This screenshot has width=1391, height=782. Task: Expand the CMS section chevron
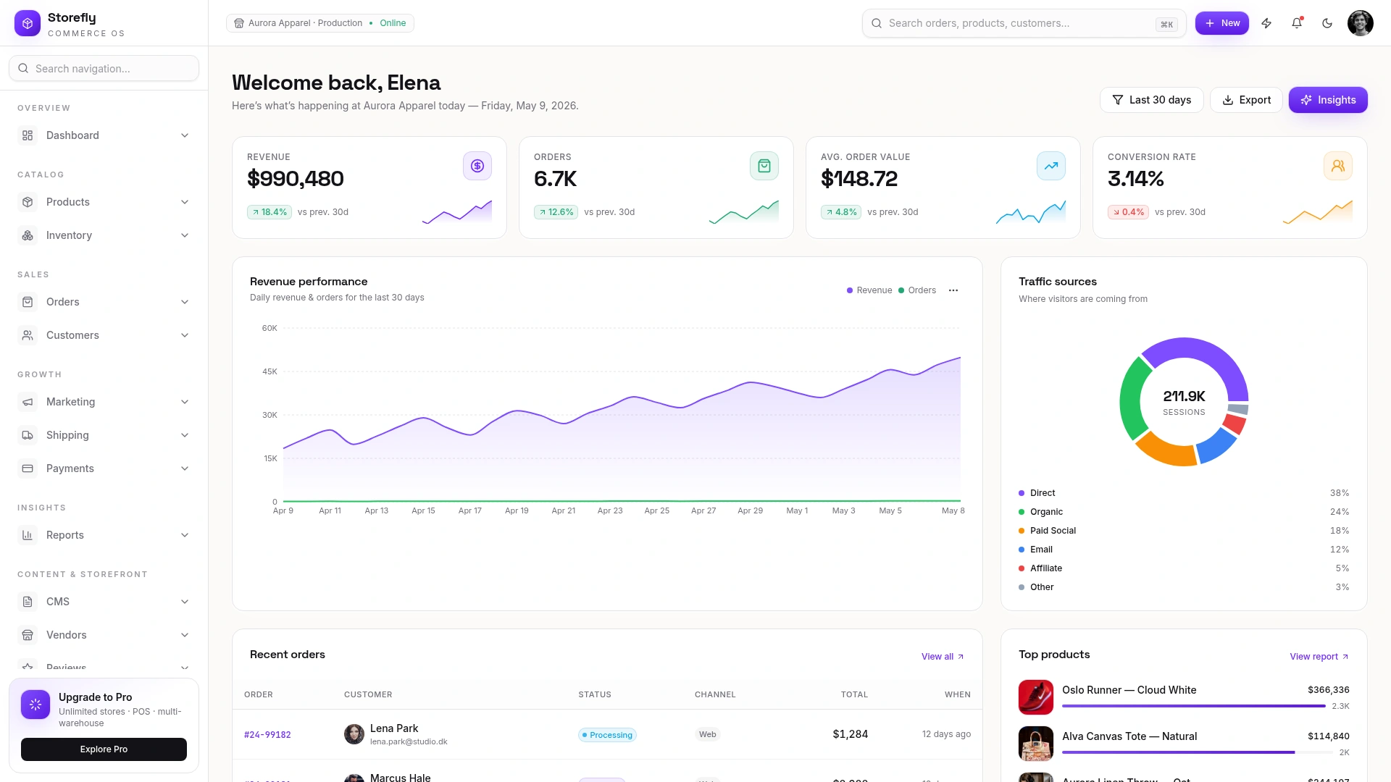coord(185,602)
